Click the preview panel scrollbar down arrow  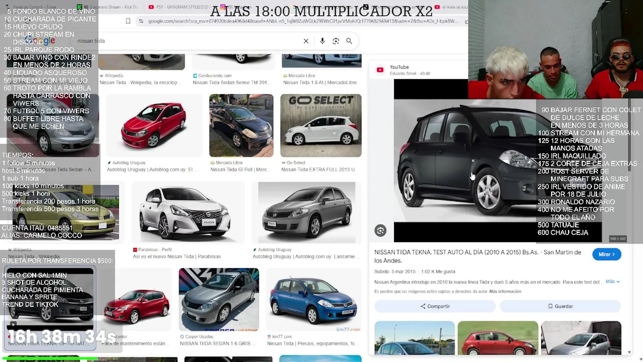point(630,352)
